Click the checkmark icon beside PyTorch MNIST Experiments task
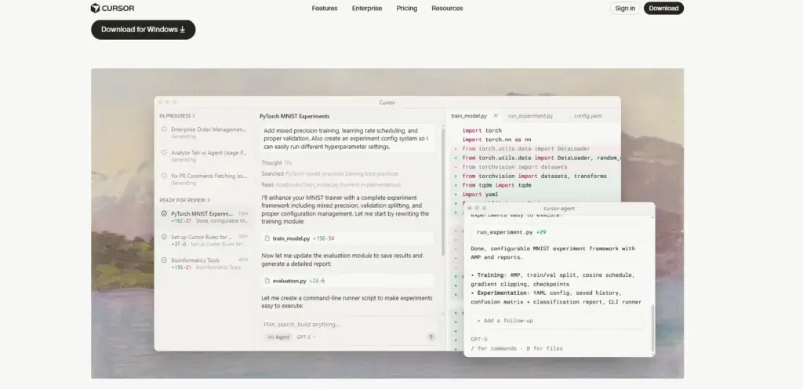Image resolution: width=803 pixels, height=389 pixels. point(164,213)
